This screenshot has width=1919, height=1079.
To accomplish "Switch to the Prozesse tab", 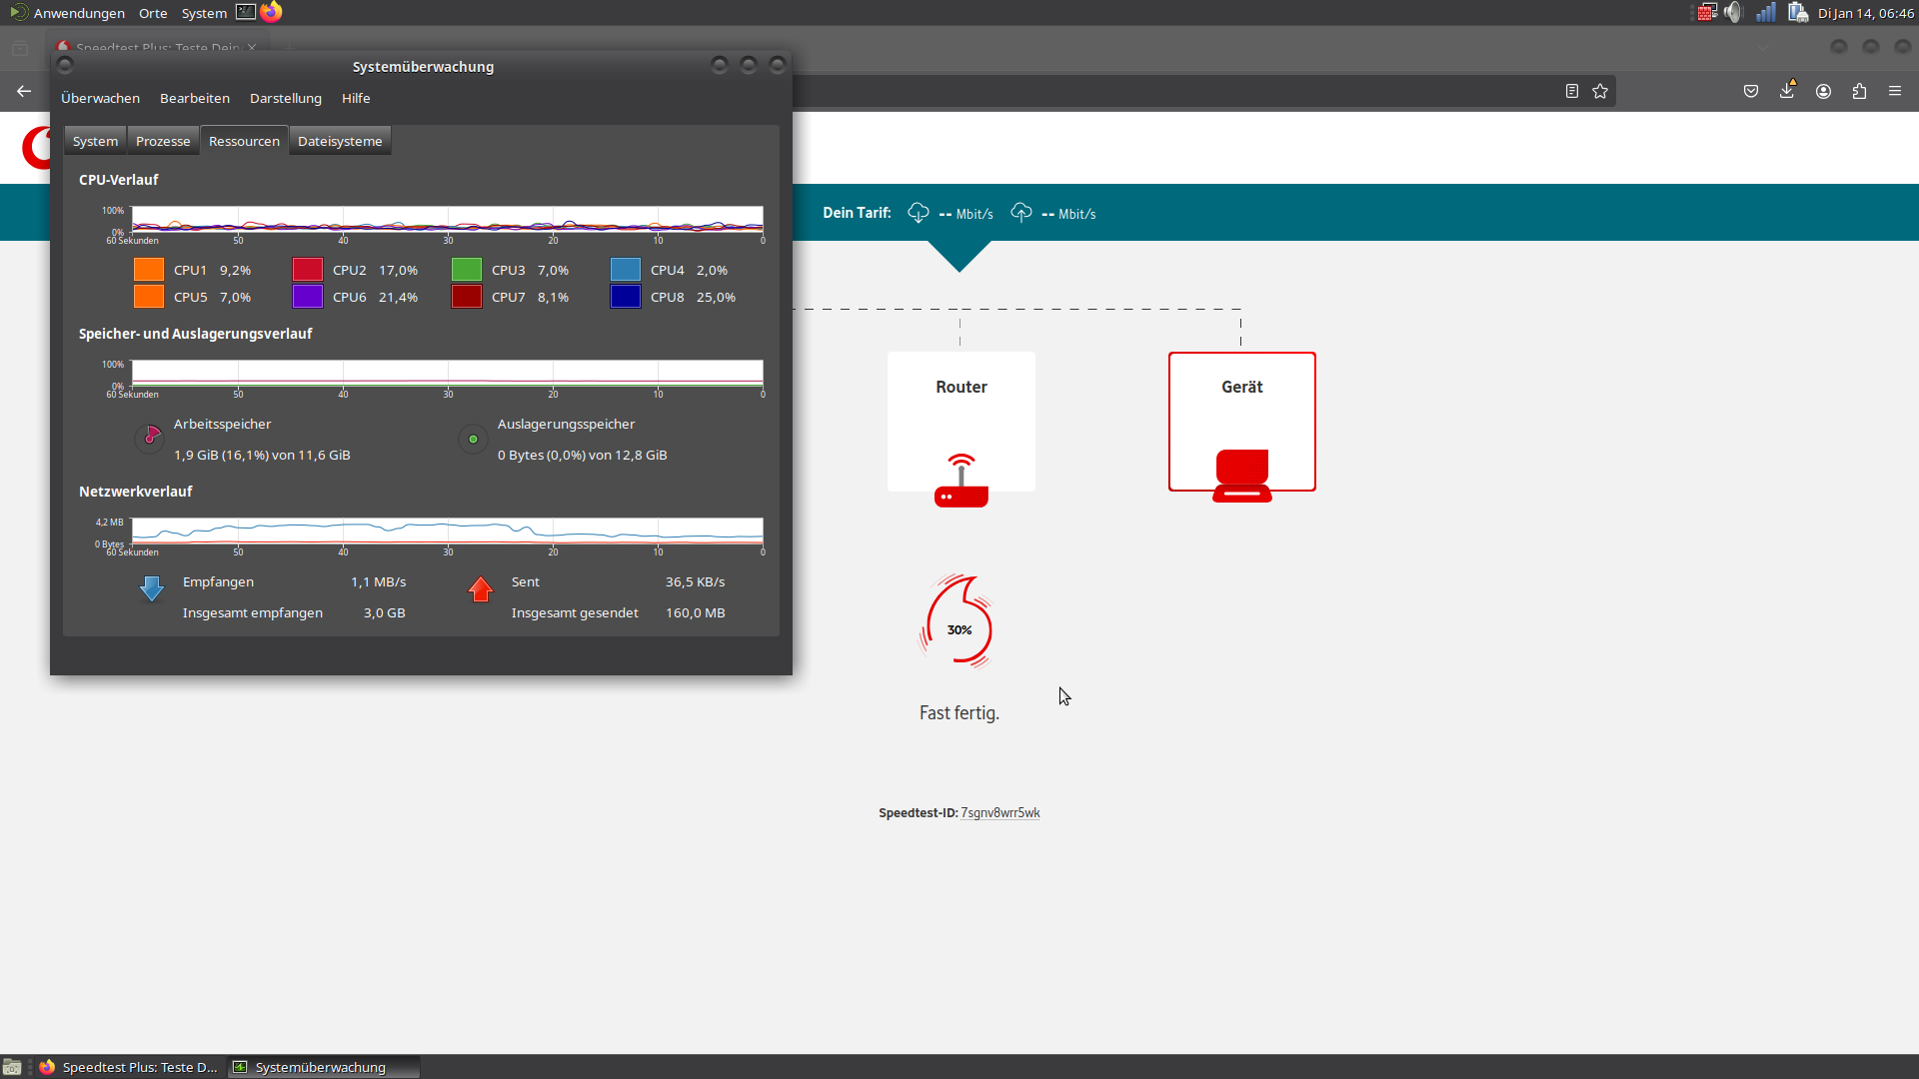I will [163, 141].
